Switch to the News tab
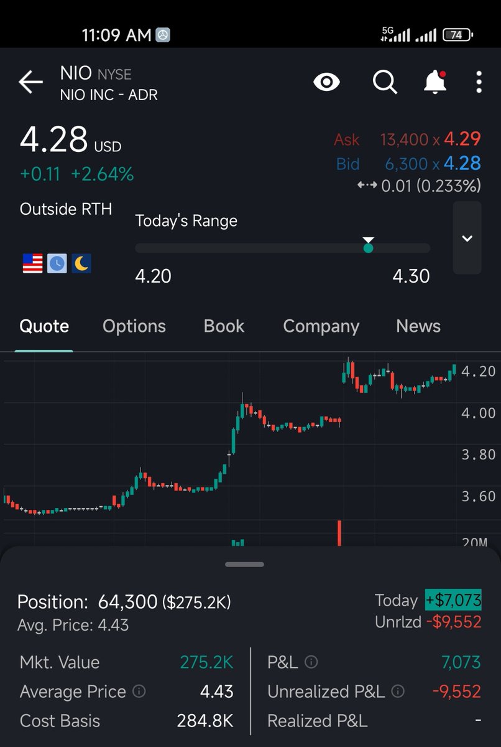The width and height of the screenshot is (501, 747). (418, 326)
